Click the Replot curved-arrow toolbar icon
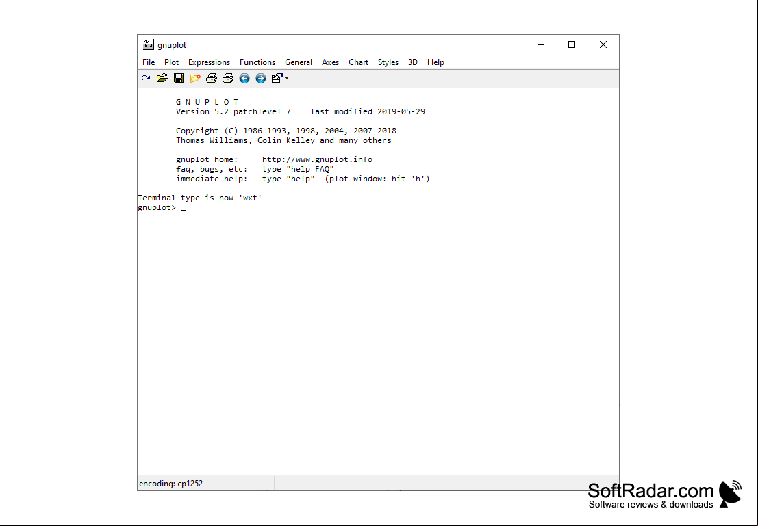Image resolution: width=758 pixels, height=526 pixels. (146, 78)
